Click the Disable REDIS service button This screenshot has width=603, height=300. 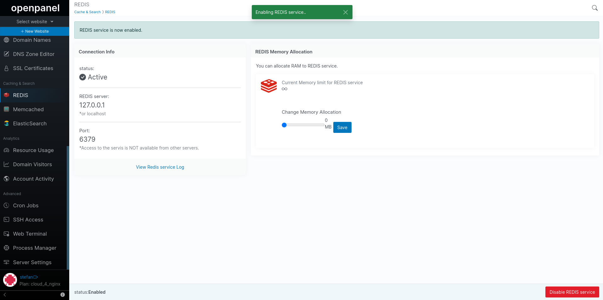pyautogui.click(x=572, y=292)
